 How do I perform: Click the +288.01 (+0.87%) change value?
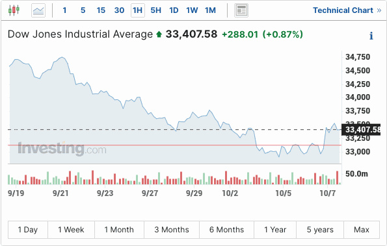point(262,34)
